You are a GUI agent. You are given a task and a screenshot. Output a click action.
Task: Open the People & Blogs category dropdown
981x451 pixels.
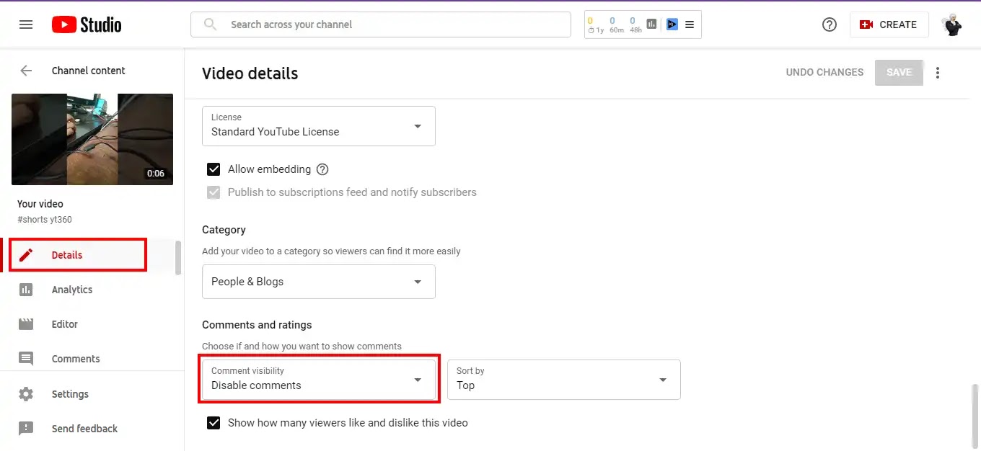click(x=319, y=282)
